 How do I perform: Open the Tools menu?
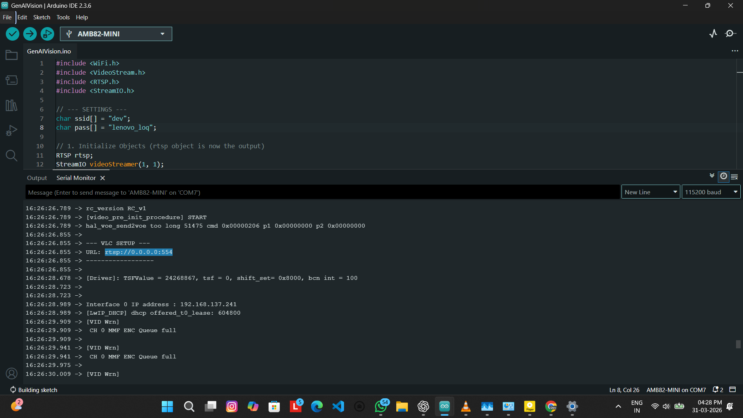click(x=63, y=17)
